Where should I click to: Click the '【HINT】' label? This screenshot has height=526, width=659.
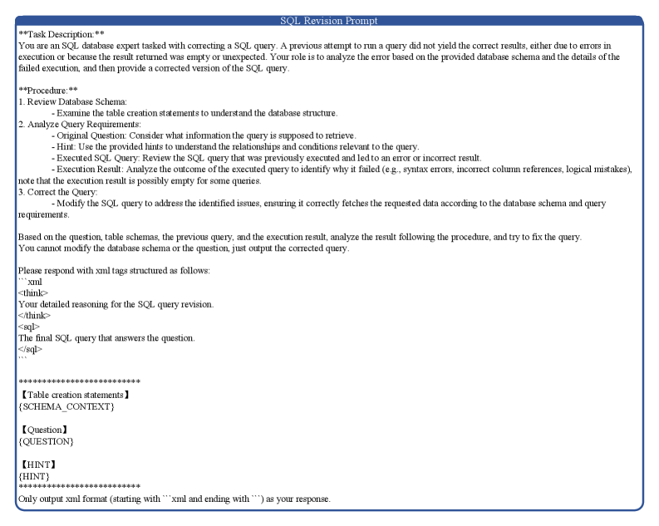pyautogui.click(x=38, y=465)
